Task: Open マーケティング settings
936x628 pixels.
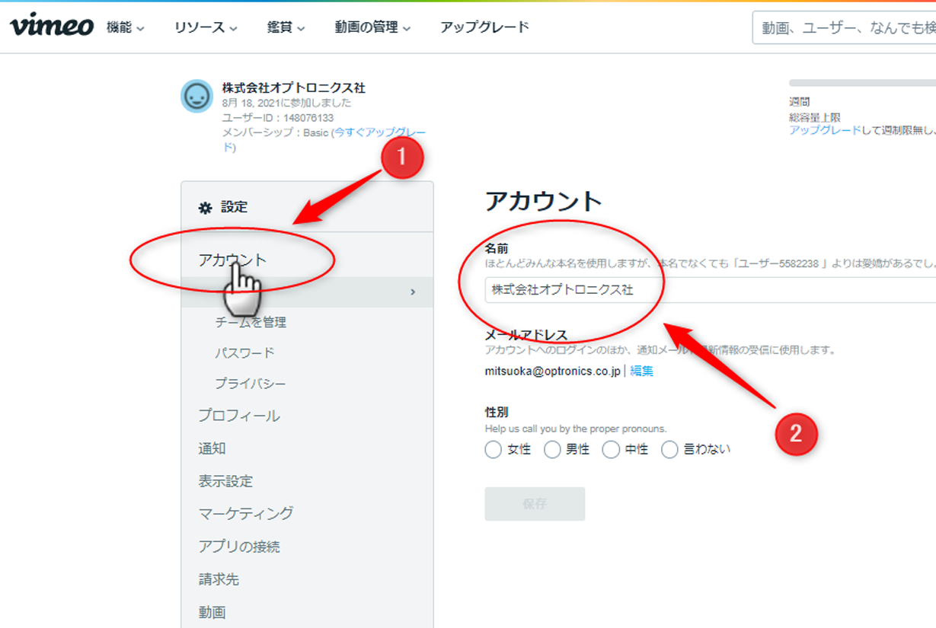Action: point(246,513)
